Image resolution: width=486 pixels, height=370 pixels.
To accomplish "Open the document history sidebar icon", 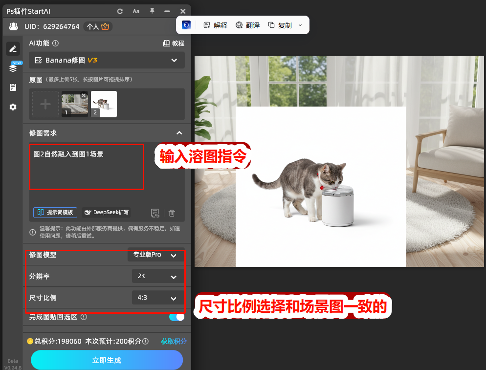I will 13,87.
